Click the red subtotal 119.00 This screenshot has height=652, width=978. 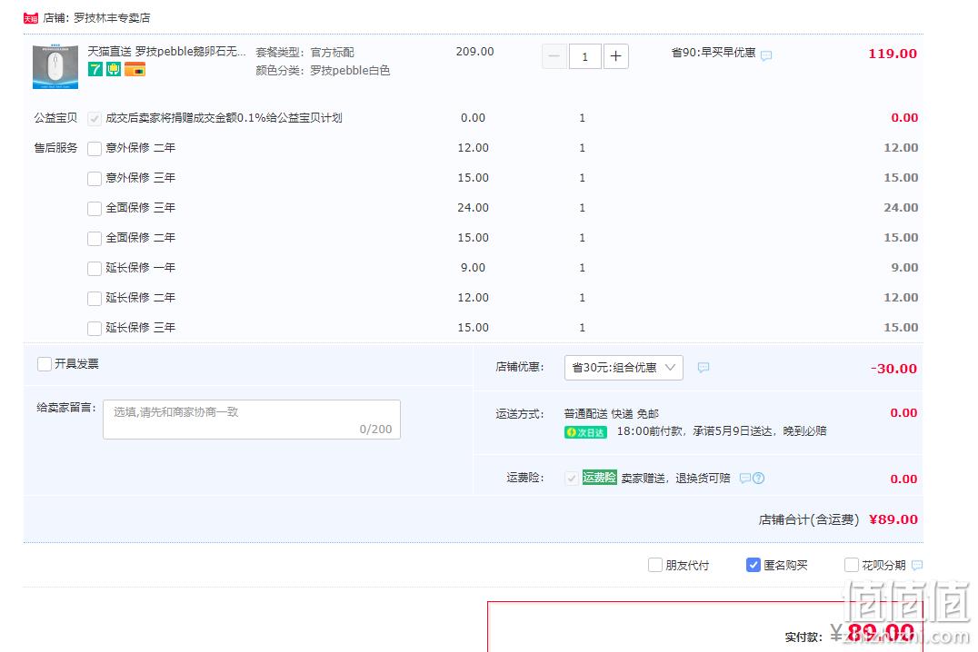coord(893,54)
